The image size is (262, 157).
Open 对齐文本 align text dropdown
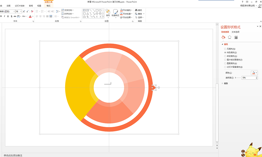coord(67,14)
